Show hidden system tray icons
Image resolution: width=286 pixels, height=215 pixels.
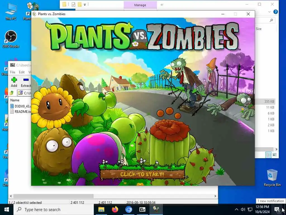point(236,209)
